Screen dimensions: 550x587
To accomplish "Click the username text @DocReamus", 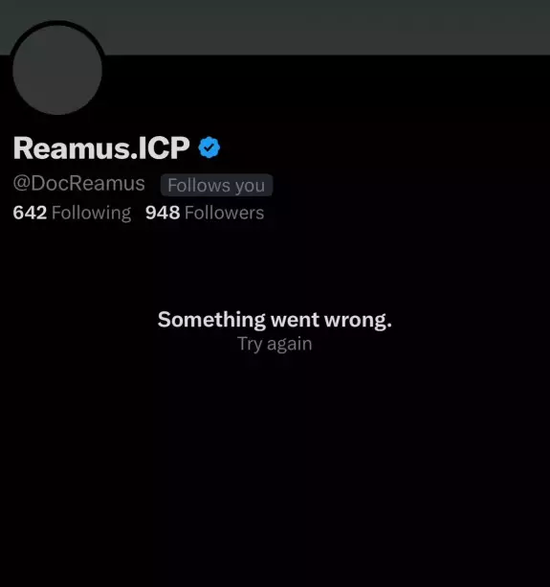I will (78, 184).
